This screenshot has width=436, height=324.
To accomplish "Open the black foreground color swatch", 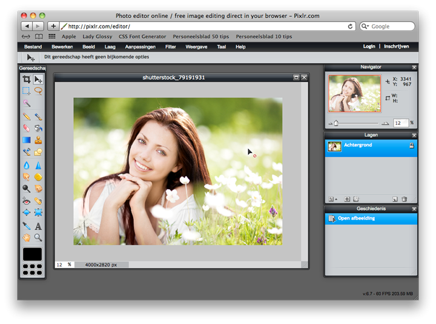I will click(32, 254).
